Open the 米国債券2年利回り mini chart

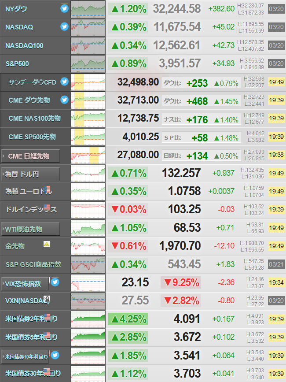coord(88,319)
